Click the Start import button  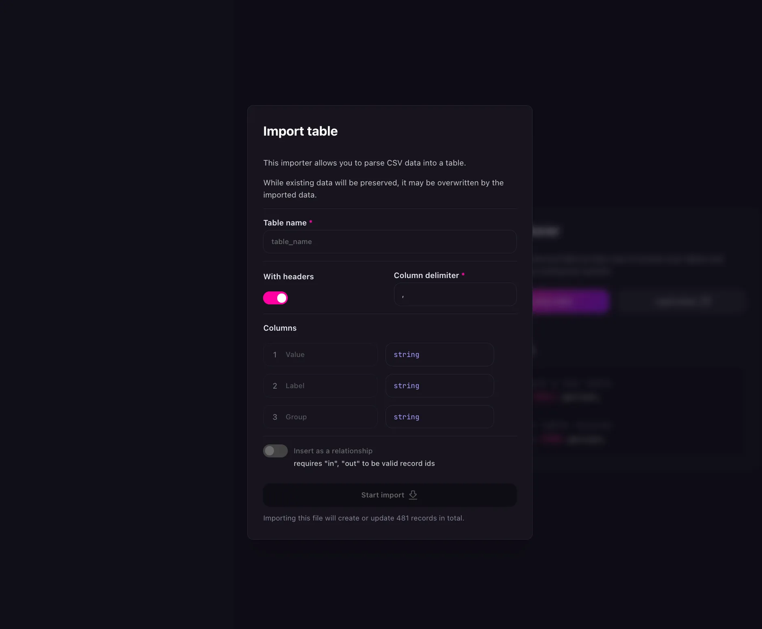click(390, 495)
